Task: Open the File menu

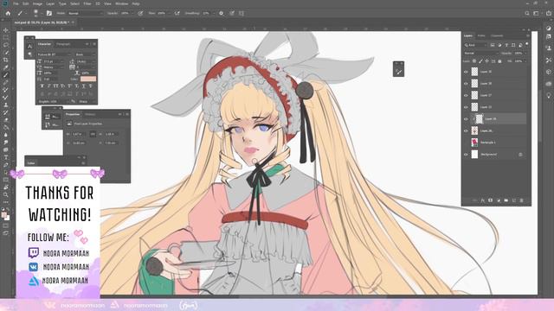Action: (x=16, y=3)
